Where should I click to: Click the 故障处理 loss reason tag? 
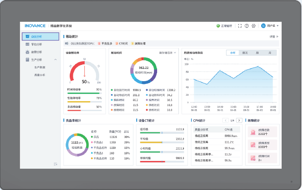138,44
